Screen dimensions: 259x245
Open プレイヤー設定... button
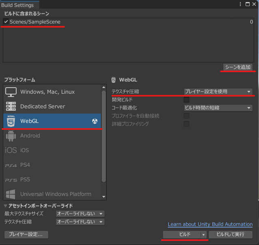[x=26, y=234]
